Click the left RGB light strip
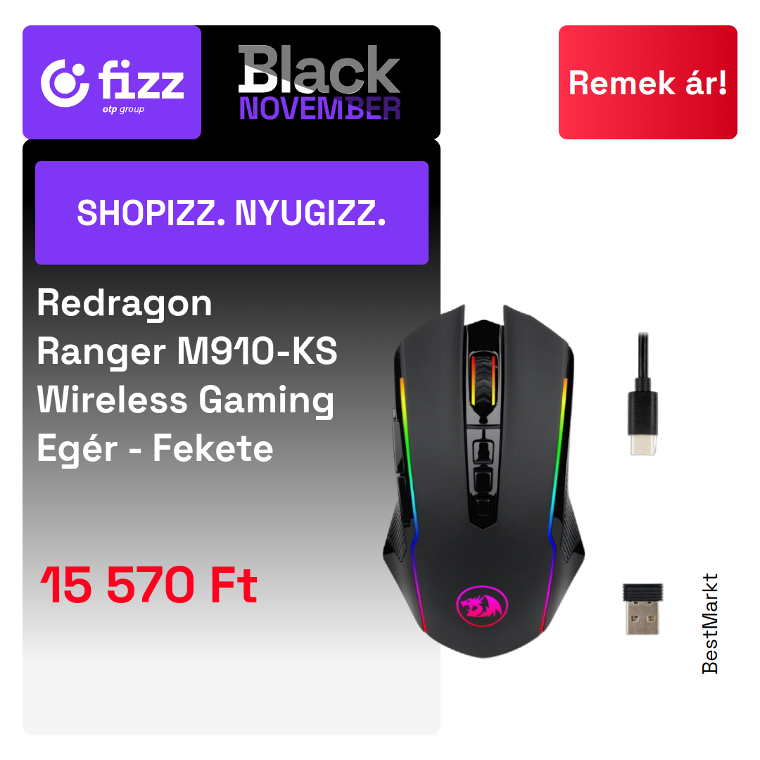Image resolution: width=760 pixels, height=760 pixels. pos(410,504)
